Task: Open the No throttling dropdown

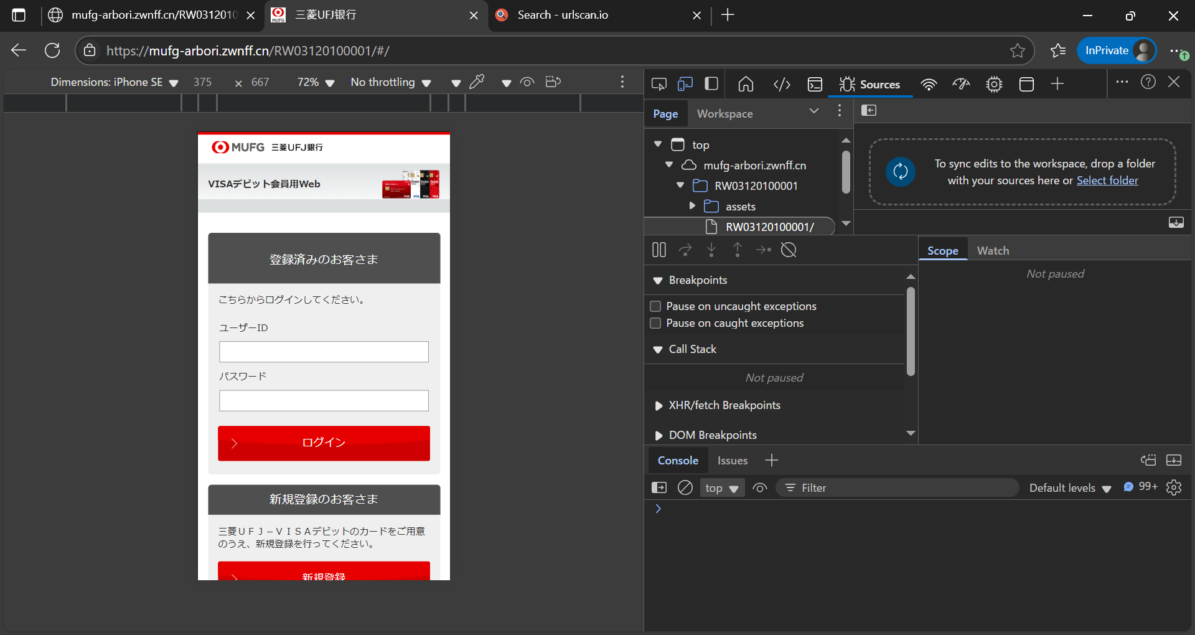Action: [391, 82]
